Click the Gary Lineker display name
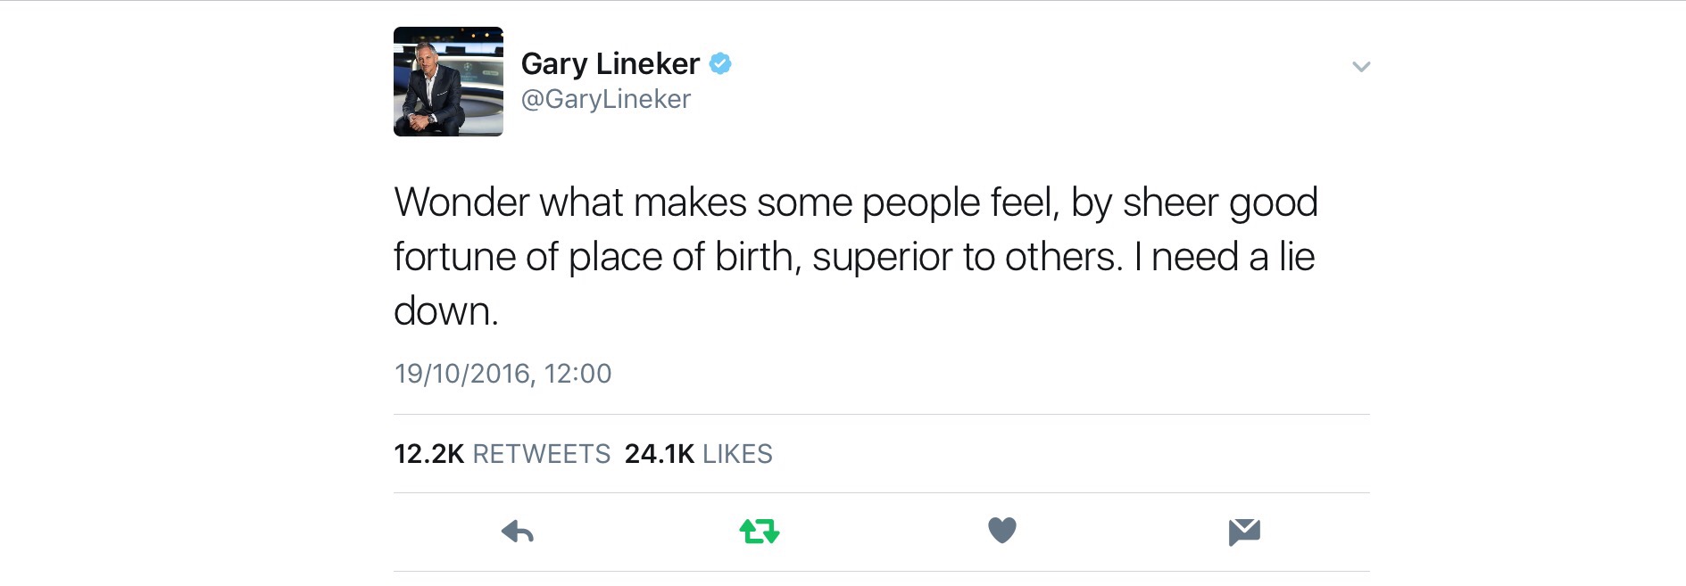The width and height of the screenshot is (1686, 586). click(610, 63)
